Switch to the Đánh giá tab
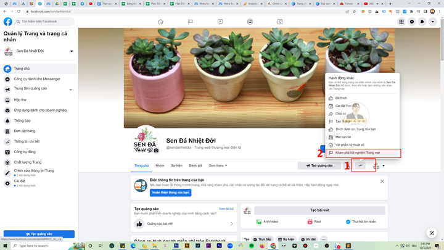 tap(195, 165)
